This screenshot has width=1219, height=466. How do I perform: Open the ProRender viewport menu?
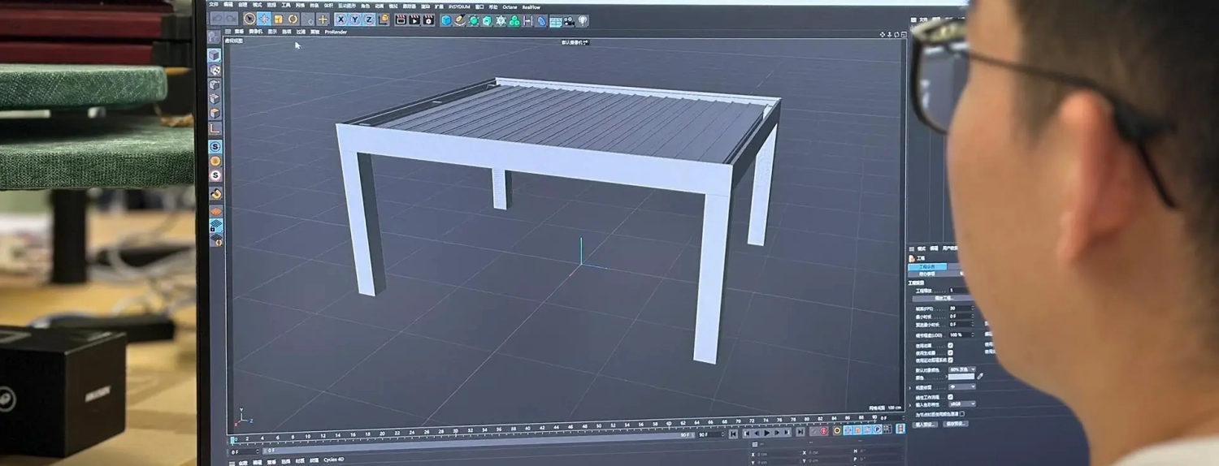tap(336, 32)
